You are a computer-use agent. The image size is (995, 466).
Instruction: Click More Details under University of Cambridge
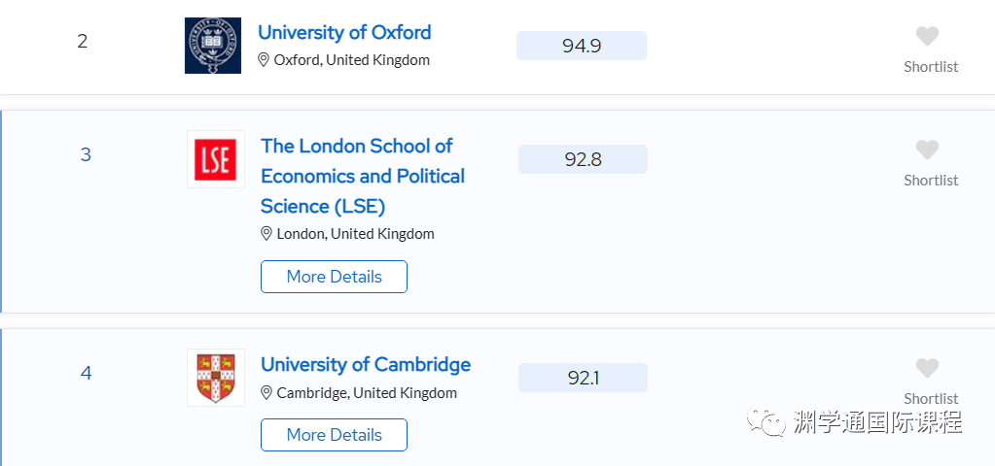coord(334,435)
